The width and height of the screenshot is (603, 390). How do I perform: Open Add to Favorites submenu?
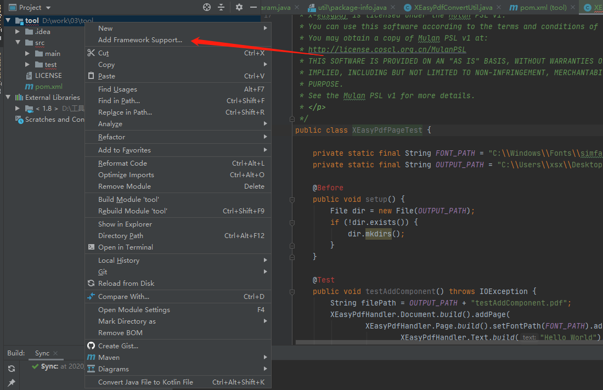click(x=178, y=150)
